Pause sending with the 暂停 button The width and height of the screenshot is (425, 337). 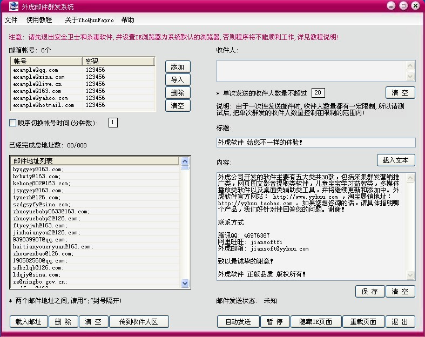coord(274,322)
